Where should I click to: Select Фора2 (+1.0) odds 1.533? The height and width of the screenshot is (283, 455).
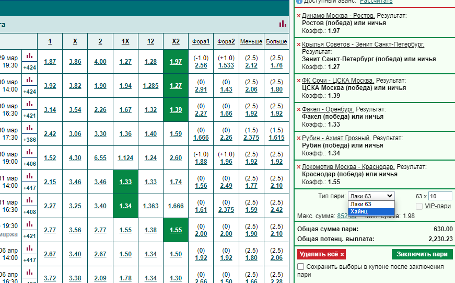click(x=226, y=65)
